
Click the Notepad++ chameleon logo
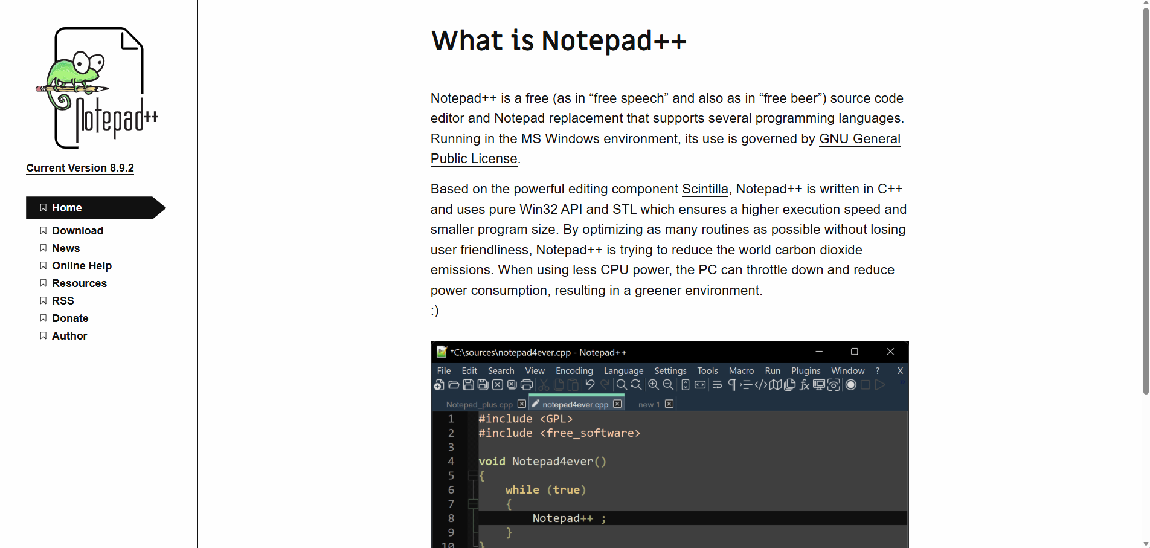(97, 88)
